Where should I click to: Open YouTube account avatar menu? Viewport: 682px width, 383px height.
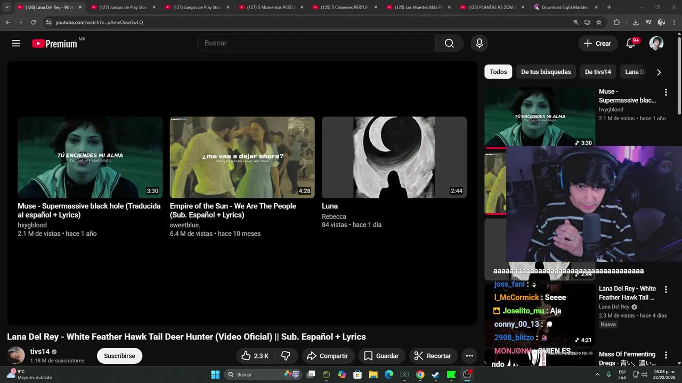(656, 44)
